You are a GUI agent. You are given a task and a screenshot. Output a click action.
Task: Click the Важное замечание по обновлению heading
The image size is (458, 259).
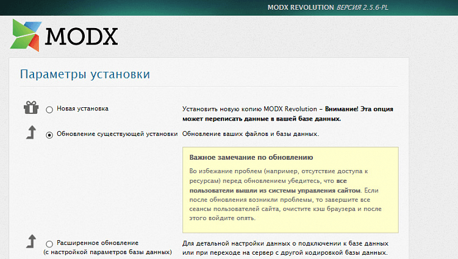(251, 157)
